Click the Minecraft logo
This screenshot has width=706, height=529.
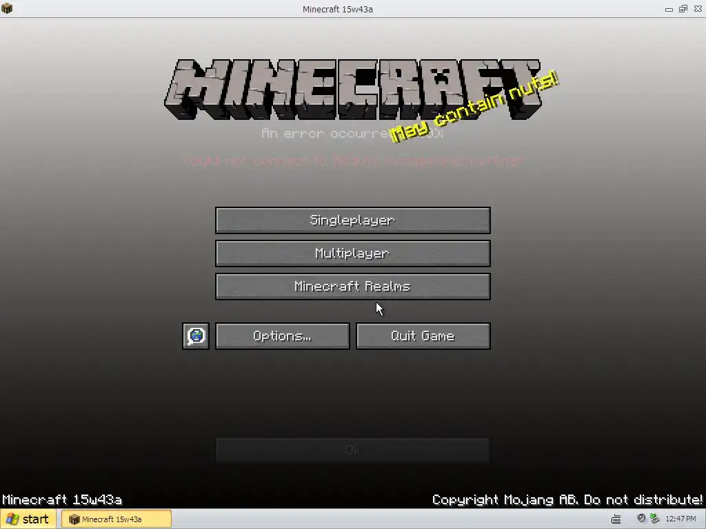click(x=352, y=90)
